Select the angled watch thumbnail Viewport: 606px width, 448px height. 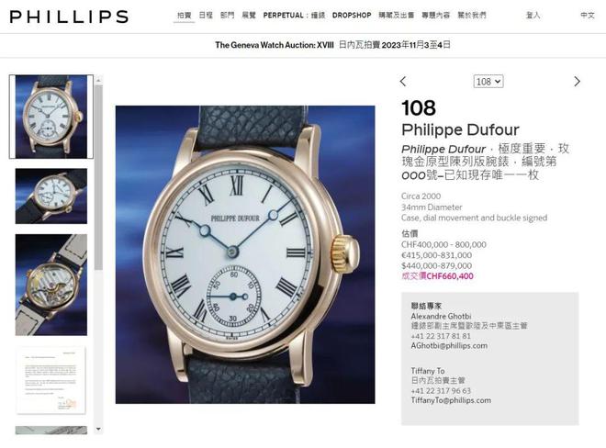tap(51, 196)
